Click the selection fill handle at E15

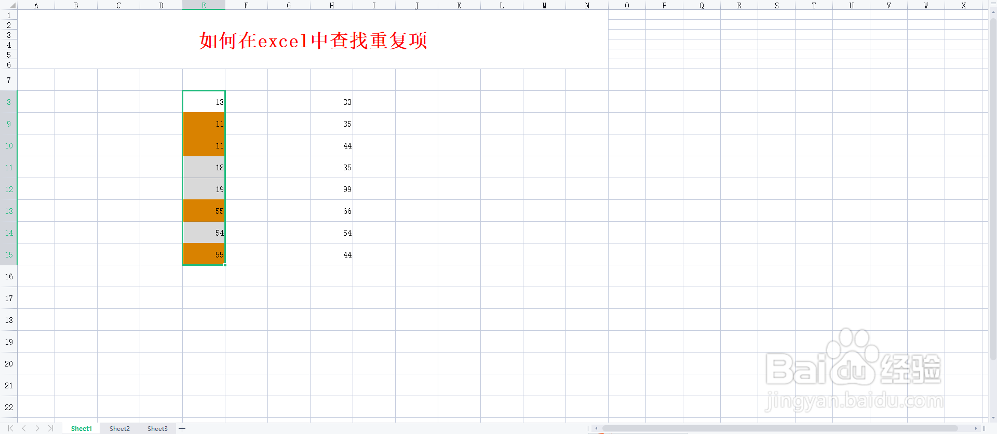click(225, 265)
